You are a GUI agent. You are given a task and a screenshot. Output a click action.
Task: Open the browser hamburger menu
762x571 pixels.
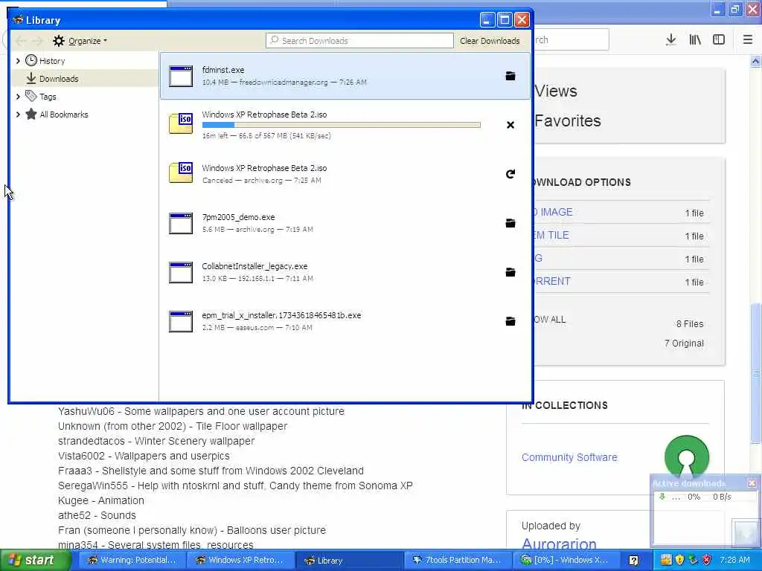point(748,40)
